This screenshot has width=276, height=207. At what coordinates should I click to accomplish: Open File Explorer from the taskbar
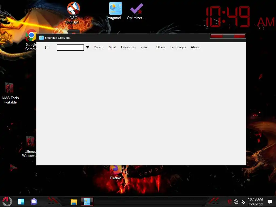74,202
